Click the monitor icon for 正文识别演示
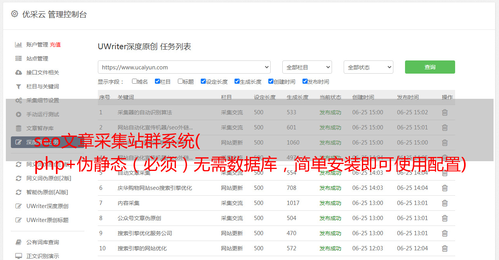 click(x=18, y=256)
